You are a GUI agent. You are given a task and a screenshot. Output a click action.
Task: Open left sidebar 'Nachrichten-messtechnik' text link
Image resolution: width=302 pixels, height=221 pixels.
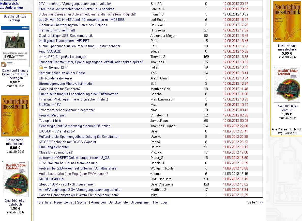[15, 142]
